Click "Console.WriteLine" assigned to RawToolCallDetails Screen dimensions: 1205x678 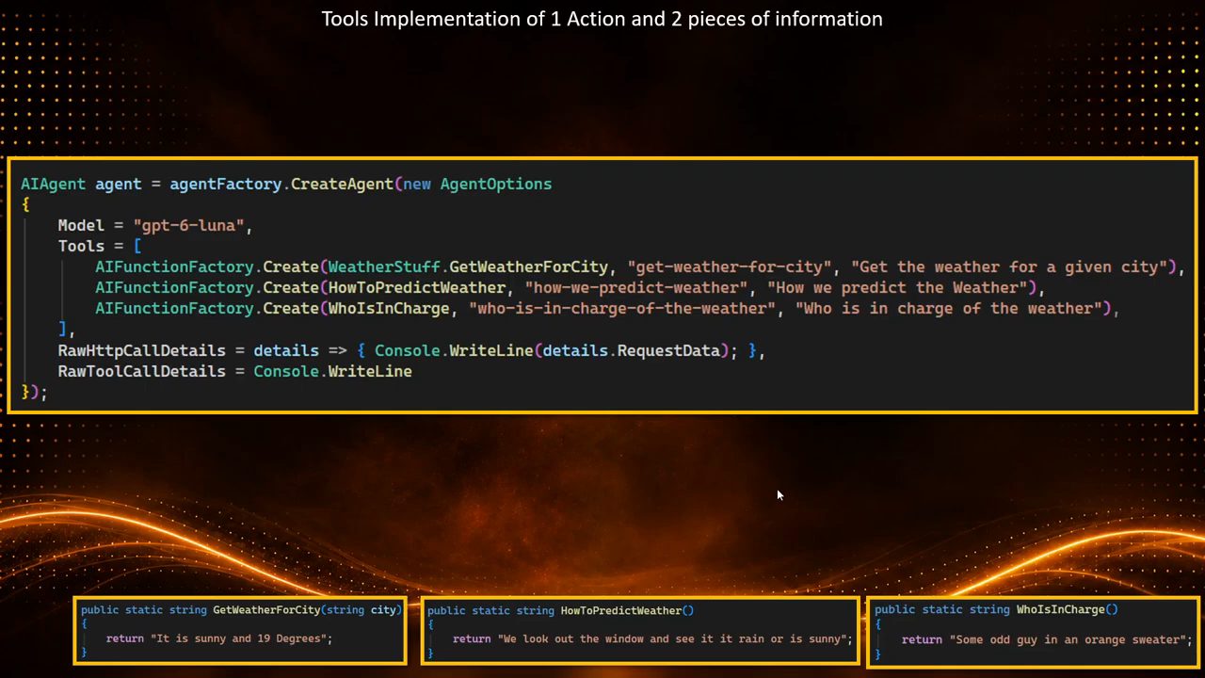[x=332, y=372]
